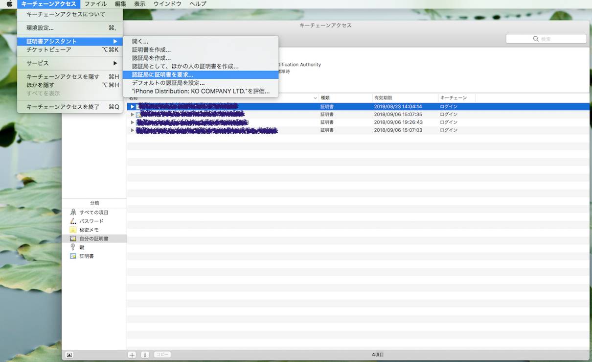Click the 秘密メモ note icon
The width and height of the screenshot is (592, 362).
pos(73,230)
